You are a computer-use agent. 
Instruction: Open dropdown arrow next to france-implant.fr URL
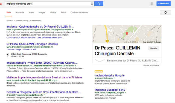pos(57,80)
